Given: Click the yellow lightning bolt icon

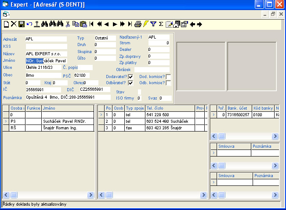Looking at the screenshot, I should [x=145, y=24].
